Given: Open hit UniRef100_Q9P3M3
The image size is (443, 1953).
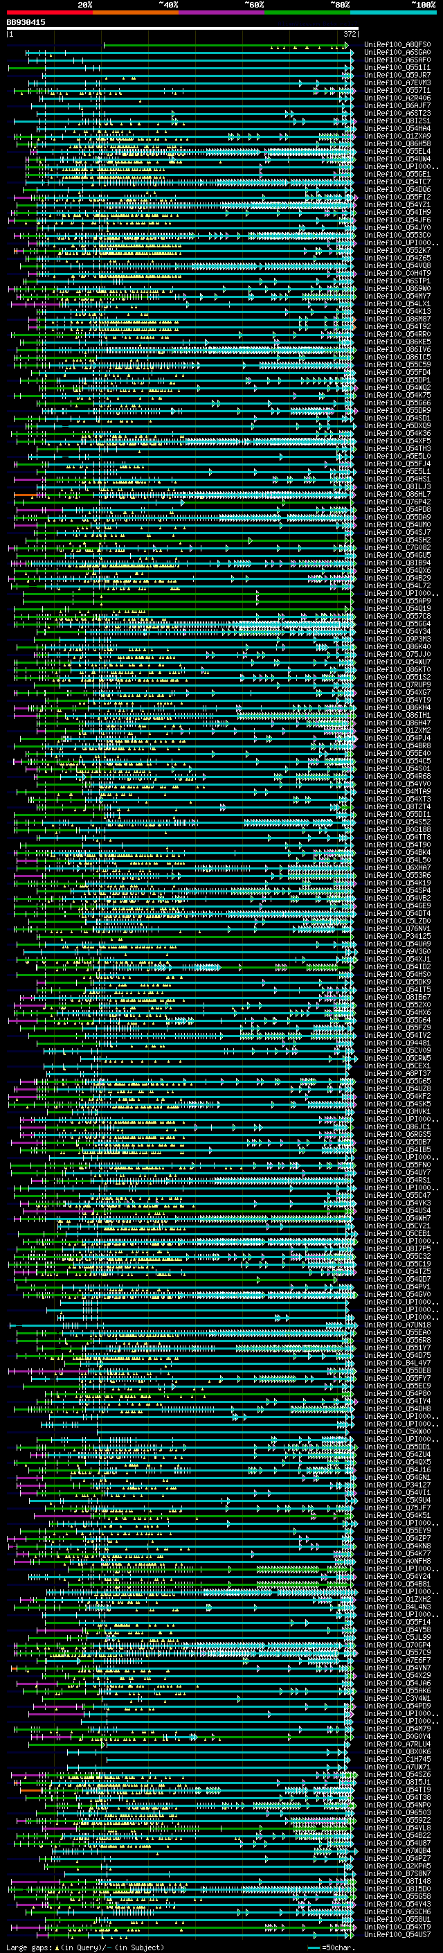Looking at the screenshot, I should point(397,639).
